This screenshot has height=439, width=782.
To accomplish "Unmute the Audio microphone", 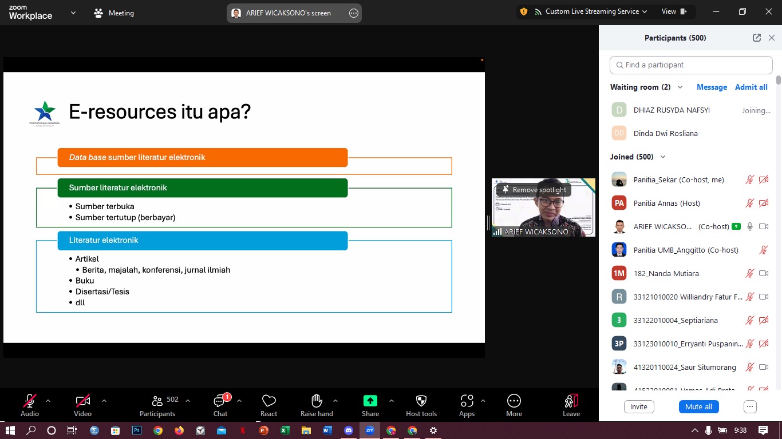I will tap(30, 401).
